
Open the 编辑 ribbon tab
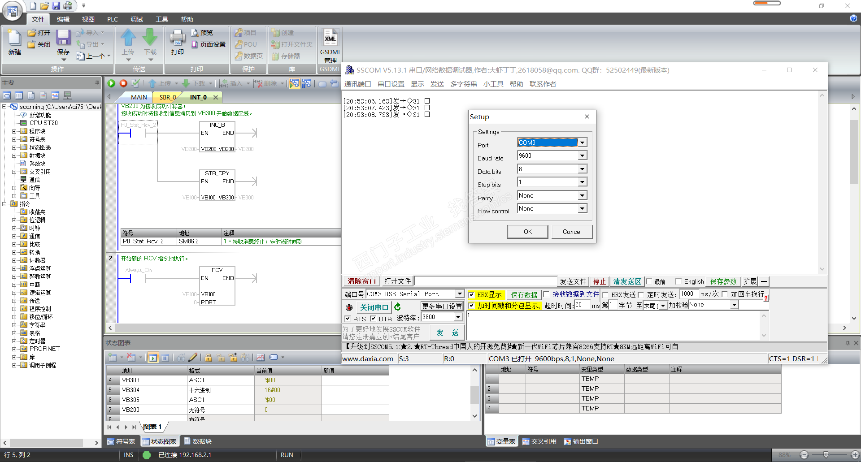point(63,19)
